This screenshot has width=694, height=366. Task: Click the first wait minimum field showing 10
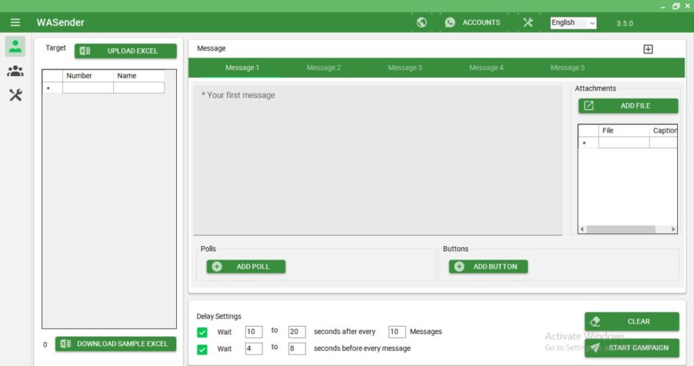(253, 332)
